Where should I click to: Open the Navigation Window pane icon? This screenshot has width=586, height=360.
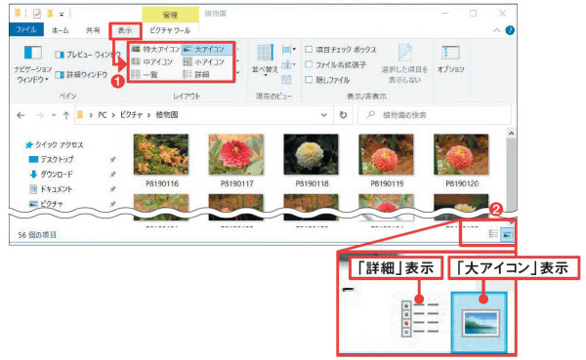pyautogui.click(x=33, y=63)
